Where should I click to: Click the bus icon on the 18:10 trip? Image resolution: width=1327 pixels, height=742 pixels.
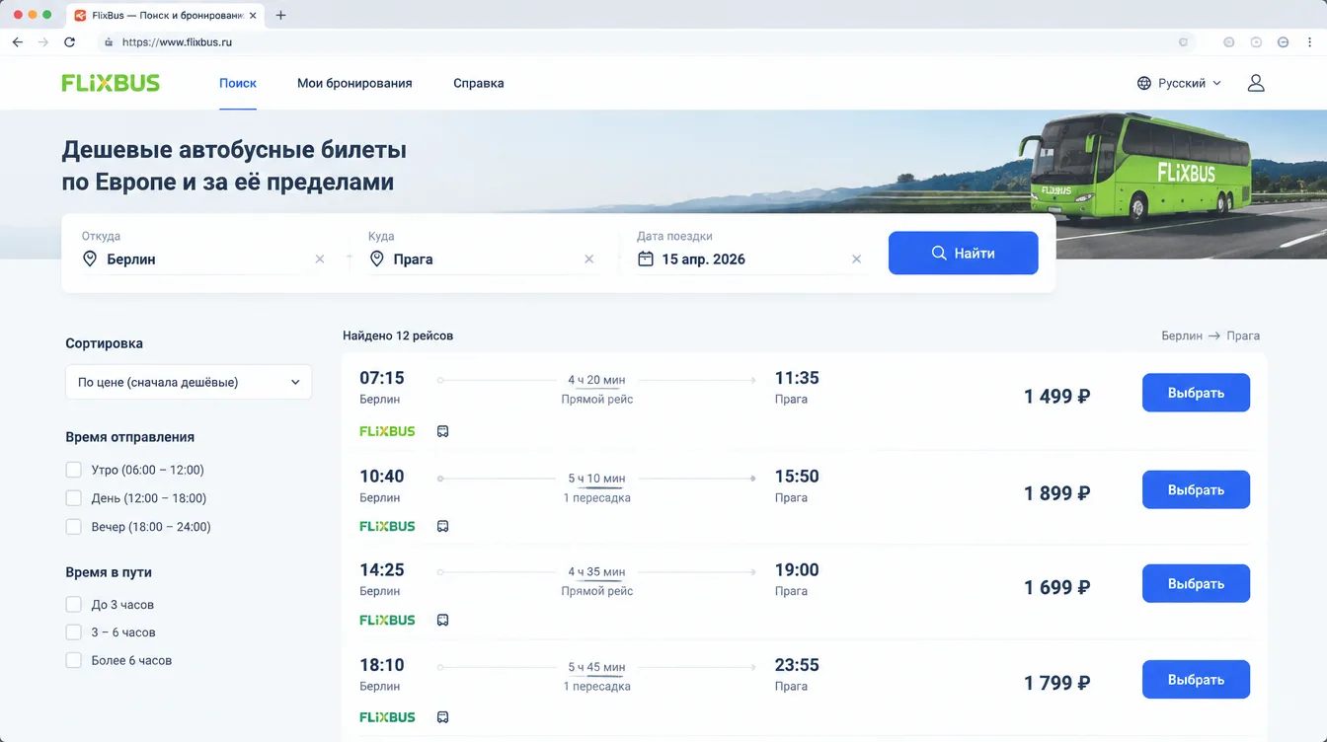(443, 717)
